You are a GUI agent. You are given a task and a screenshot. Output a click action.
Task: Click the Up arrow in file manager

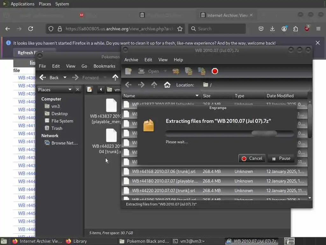tap(115, 78)
